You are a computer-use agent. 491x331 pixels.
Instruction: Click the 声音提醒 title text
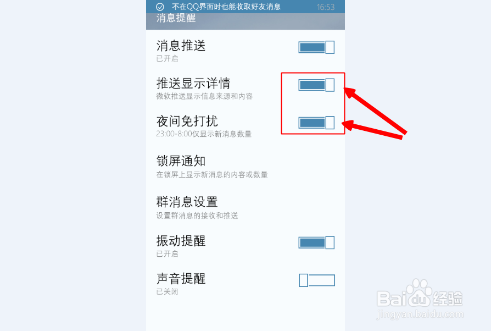(181, 279)
